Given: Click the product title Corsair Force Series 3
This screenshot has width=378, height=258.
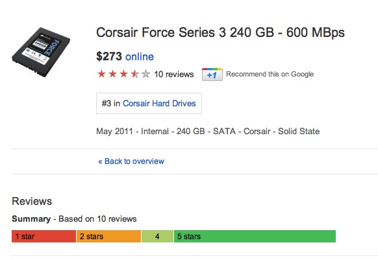Looking at the screenshot, I should tap(220, 32).
